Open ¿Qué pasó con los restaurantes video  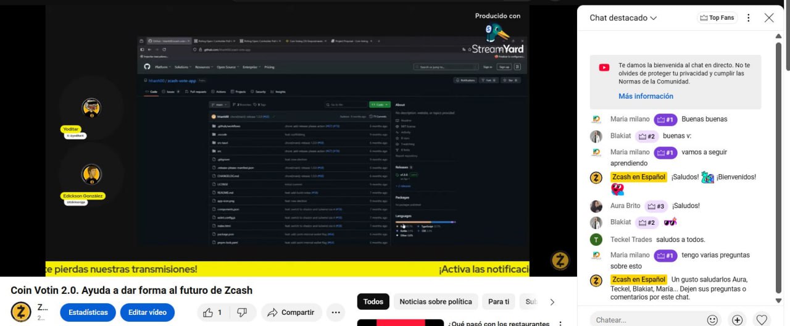499,324
